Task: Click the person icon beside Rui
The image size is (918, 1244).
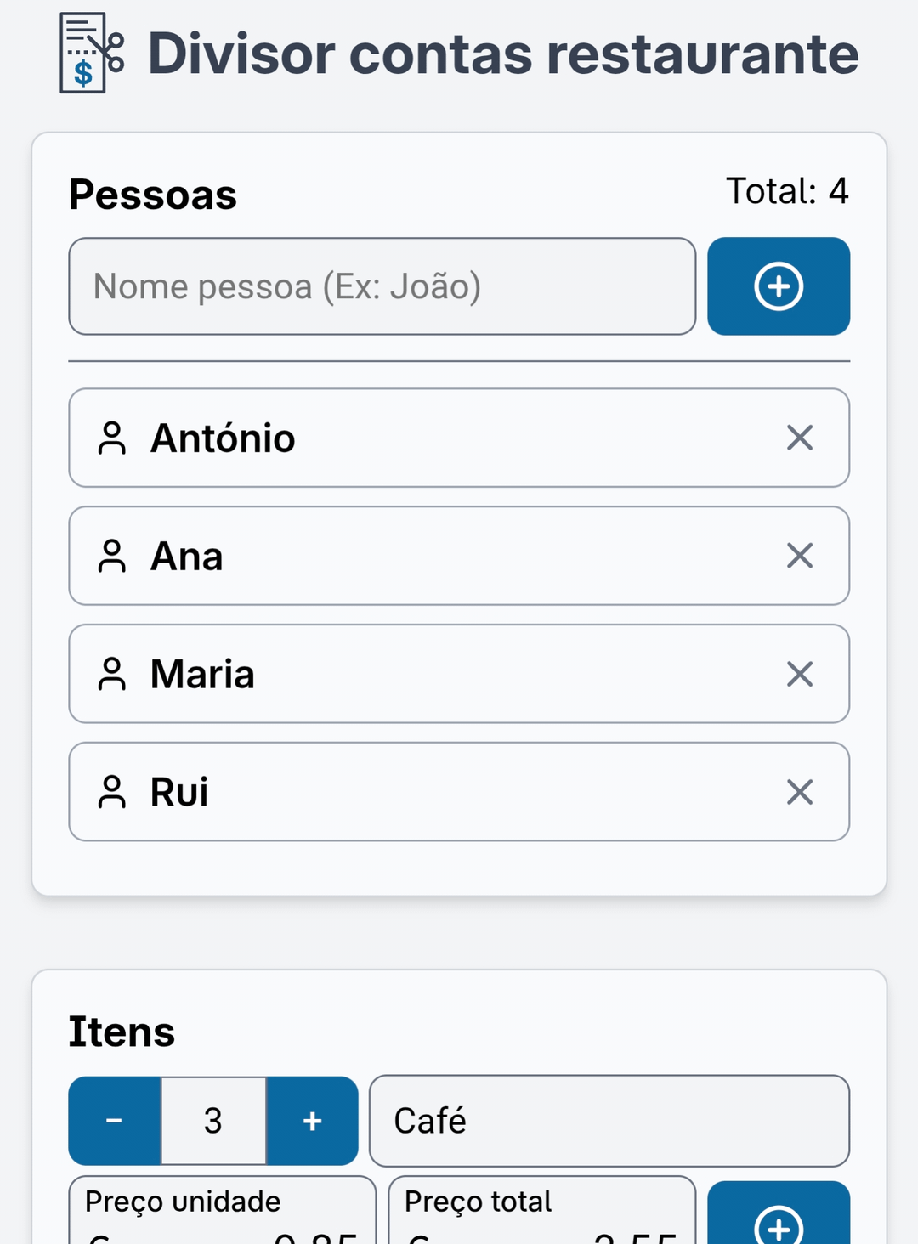Action: (x=112, y=793)
